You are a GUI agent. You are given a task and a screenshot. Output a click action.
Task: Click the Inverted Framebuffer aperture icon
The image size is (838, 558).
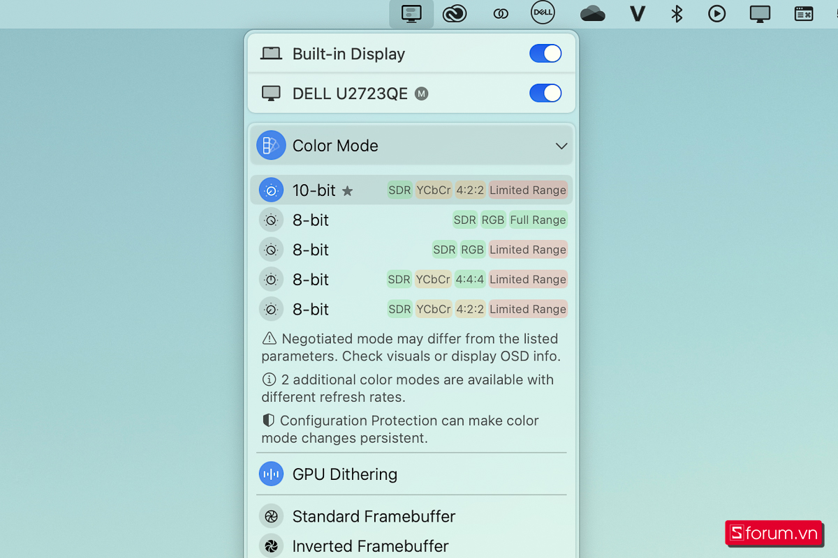[x=271, y=545]
